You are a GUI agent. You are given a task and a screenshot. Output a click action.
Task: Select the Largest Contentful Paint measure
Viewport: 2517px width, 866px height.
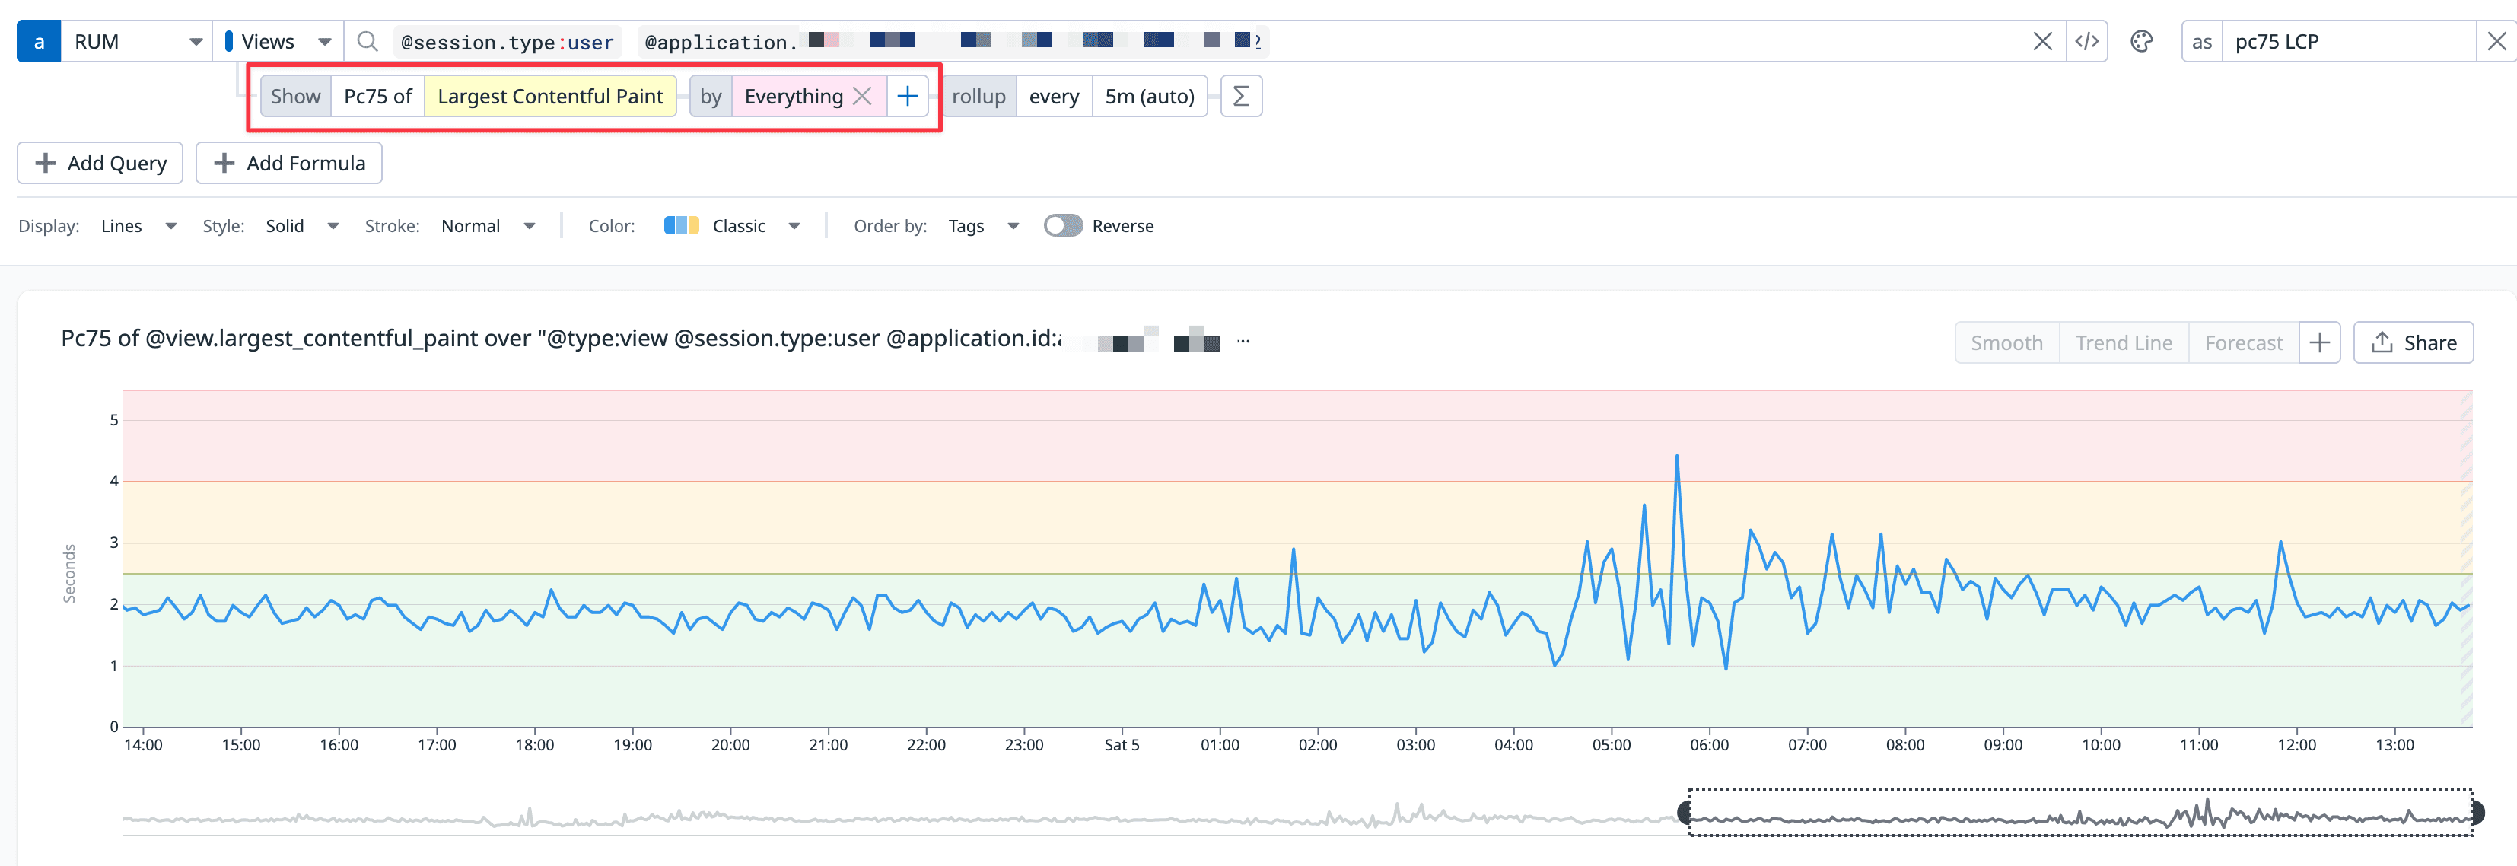pyautogui.click(x=550, y=96)
